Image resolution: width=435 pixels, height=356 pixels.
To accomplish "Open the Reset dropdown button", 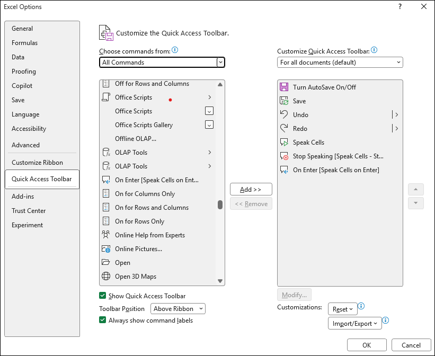I will pos(342,309).
